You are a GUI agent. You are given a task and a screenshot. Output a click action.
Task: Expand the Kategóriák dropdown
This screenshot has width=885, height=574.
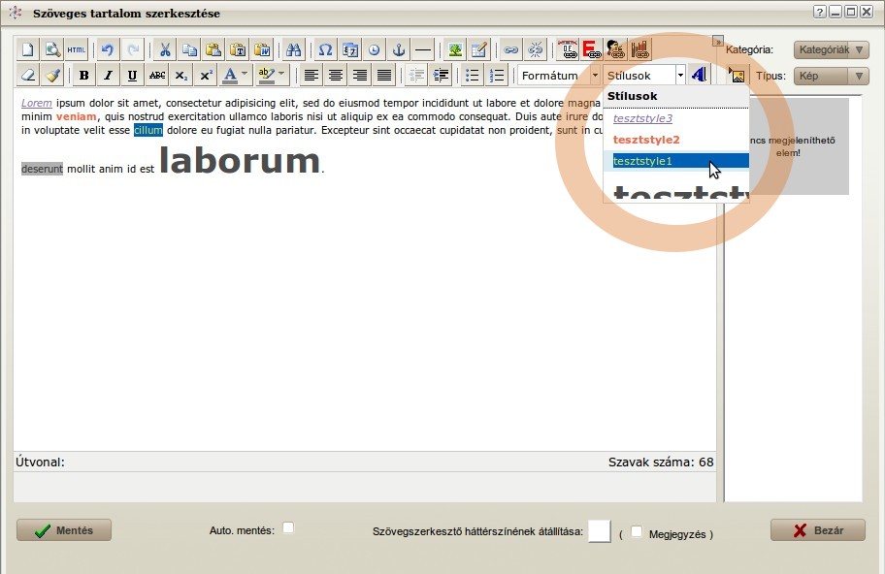coord(831,49)
